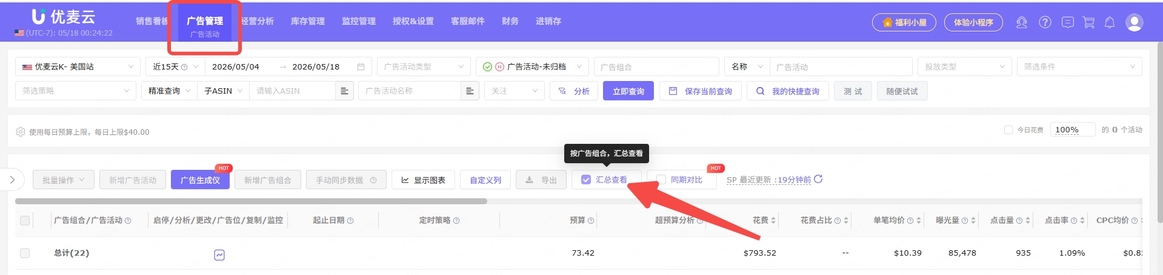Image resolution: width=1163 pixels, height=275 pixels.
Task: Click the 广告生成仪 button
Action: (x=200, y=180)
